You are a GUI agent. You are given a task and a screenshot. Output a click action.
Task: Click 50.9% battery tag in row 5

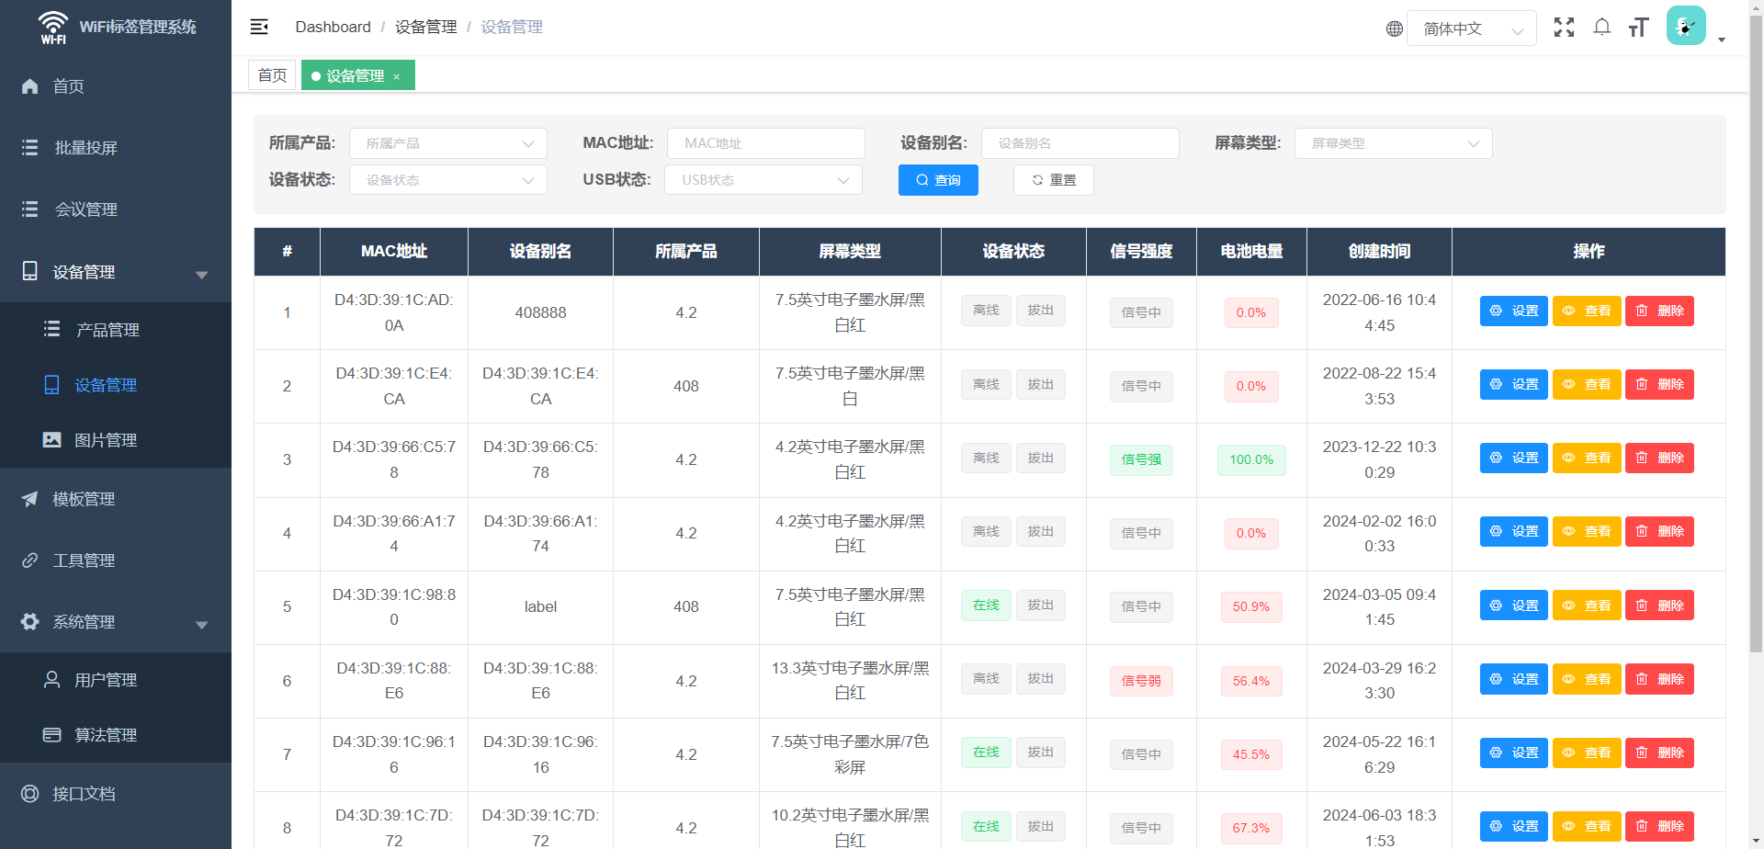point(1251,607)
